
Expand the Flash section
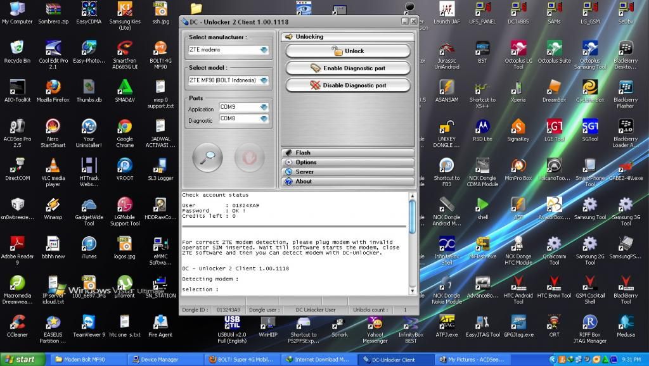click(347, 153)
